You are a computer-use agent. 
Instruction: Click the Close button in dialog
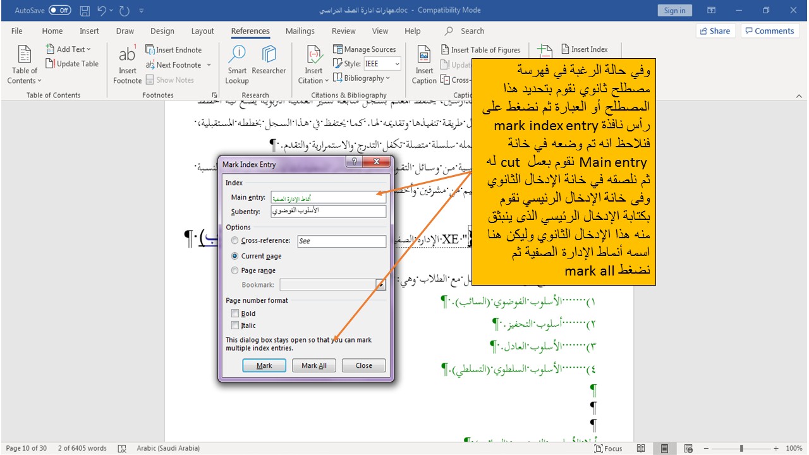tap(363, 365)
